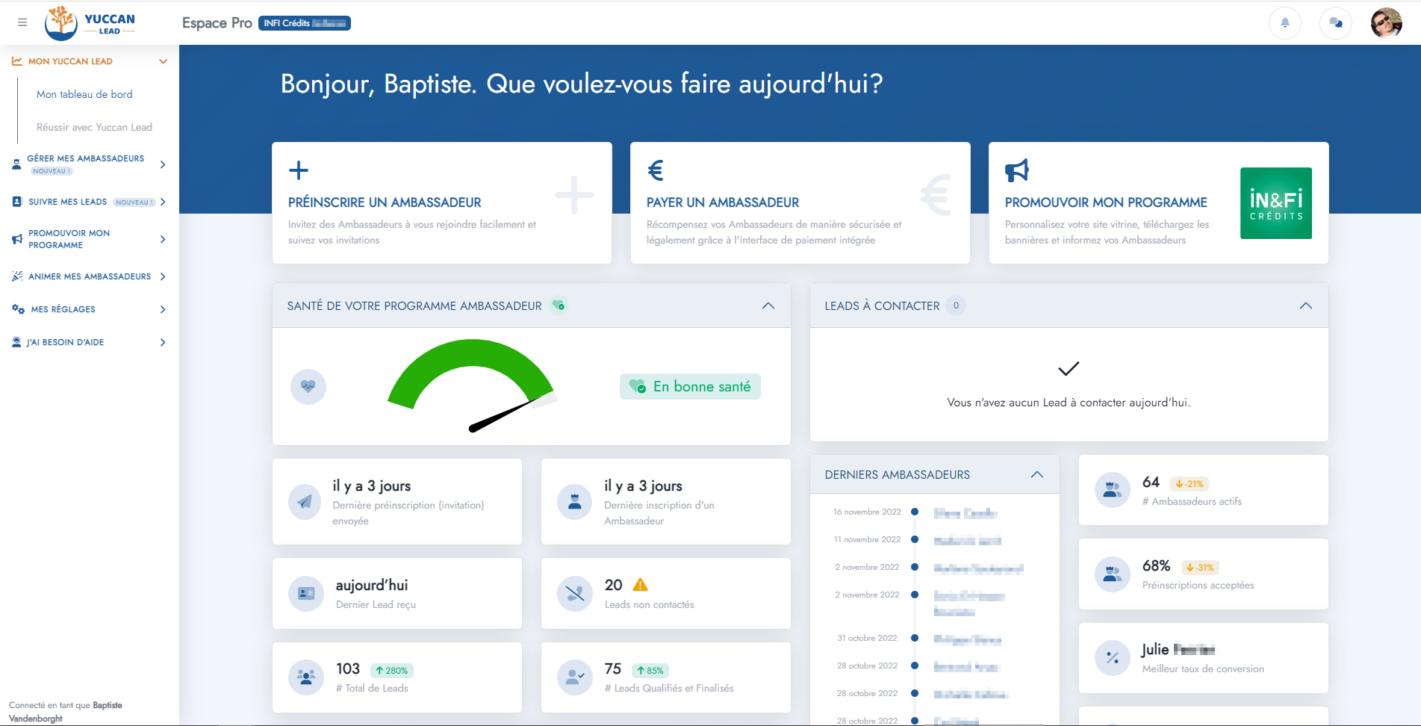The image size is (1421, 726).
Task: Expand the Gérer mes Ambassadeurs section
Action: click(x=163, y=164)
